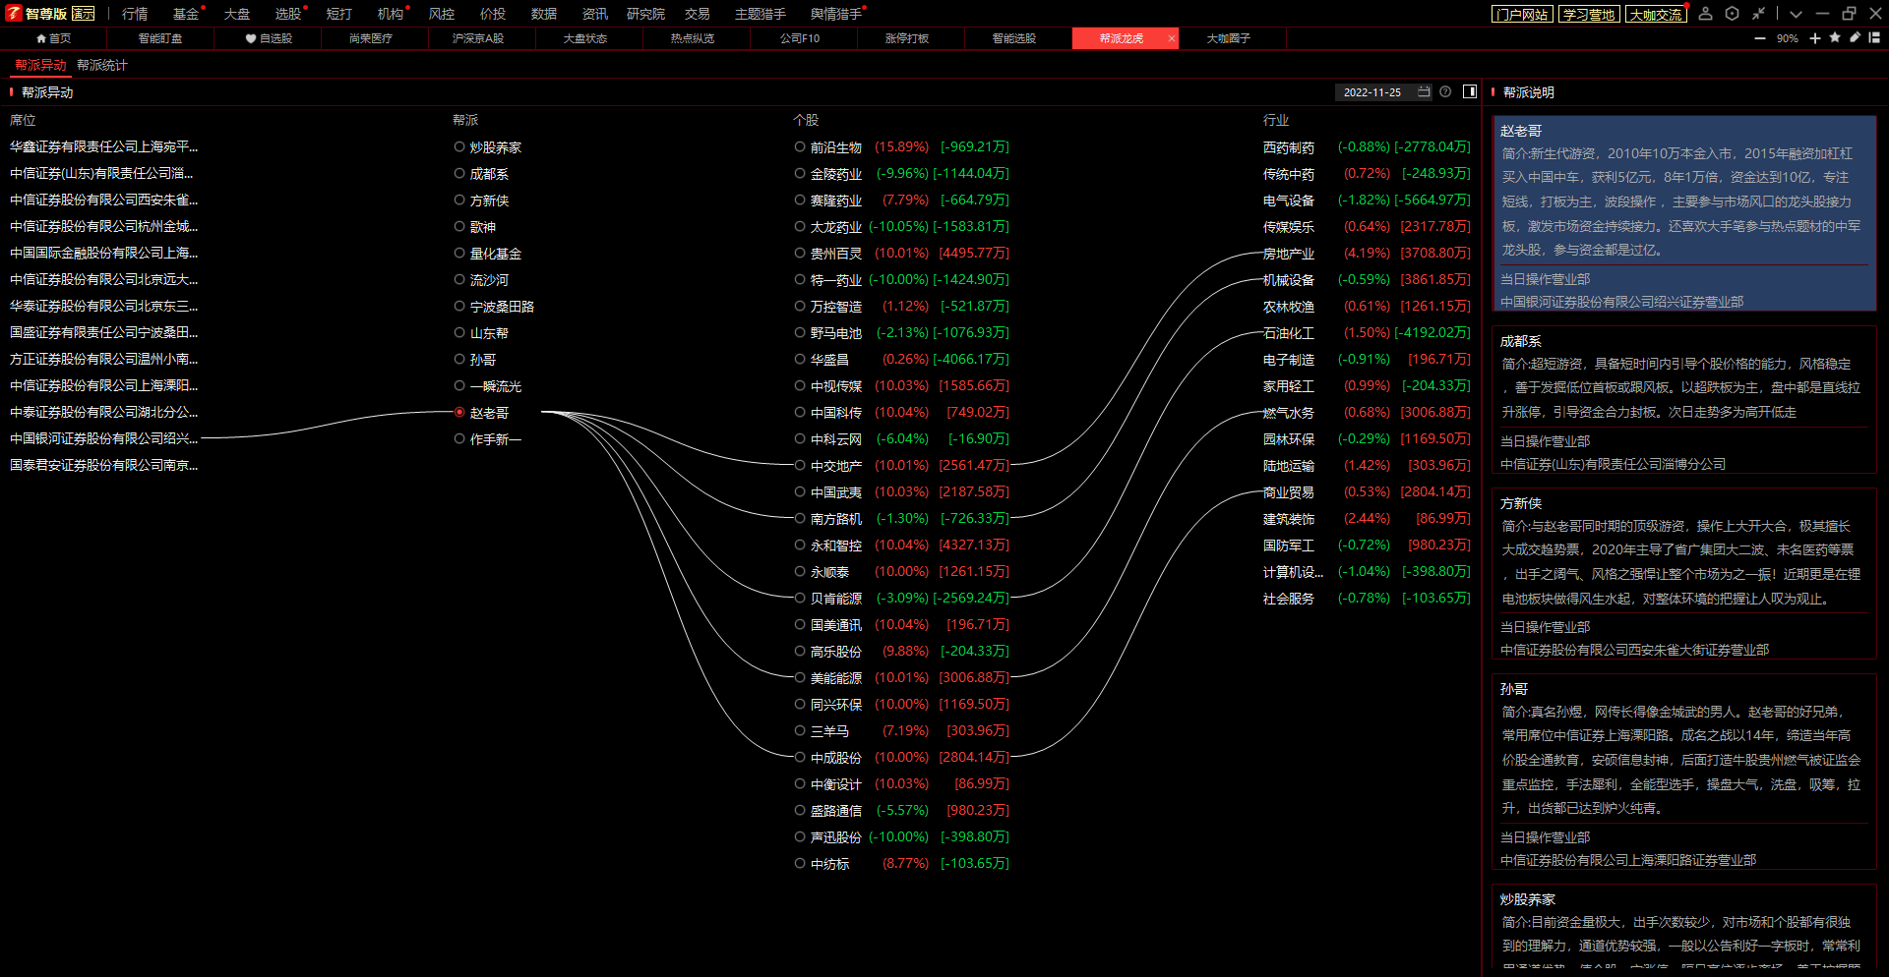
Task: Open the 成都系 description card
Action: point(1684,400)
